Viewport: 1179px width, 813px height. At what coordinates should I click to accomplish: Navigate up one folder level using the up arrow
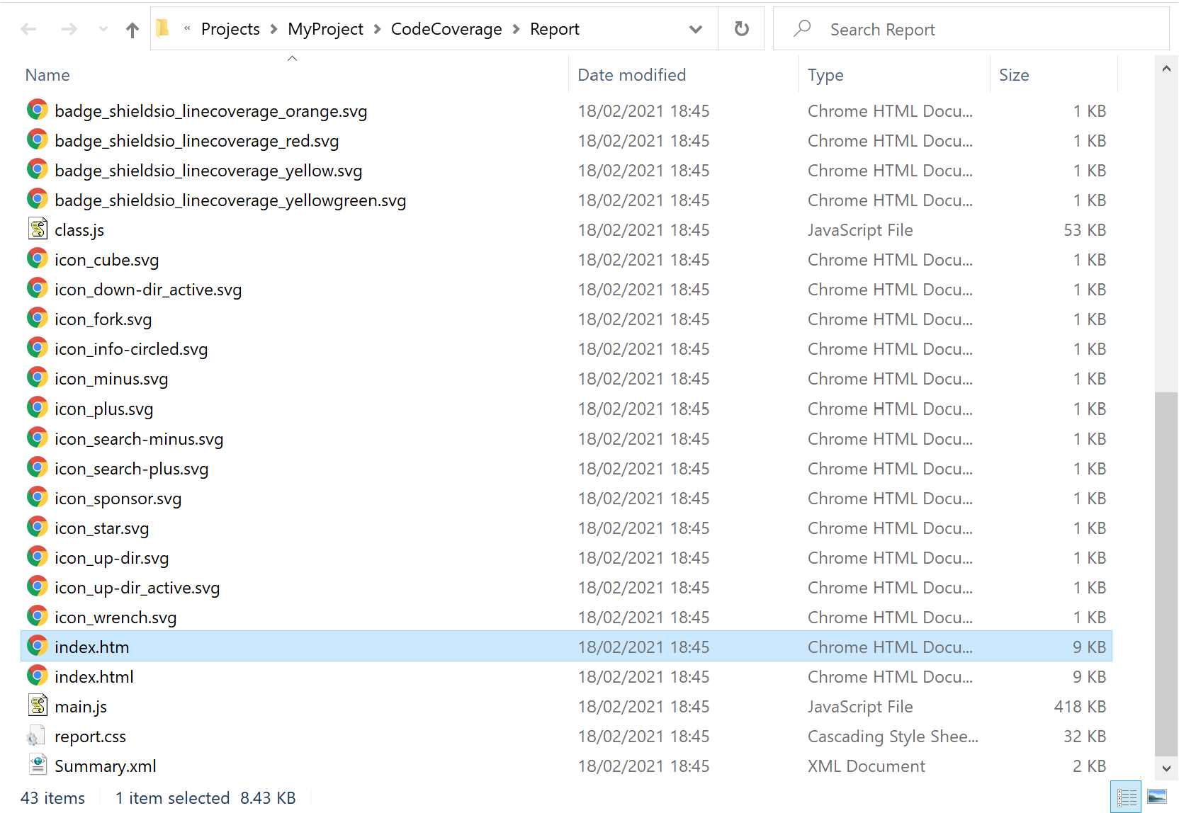pos(132,28)
